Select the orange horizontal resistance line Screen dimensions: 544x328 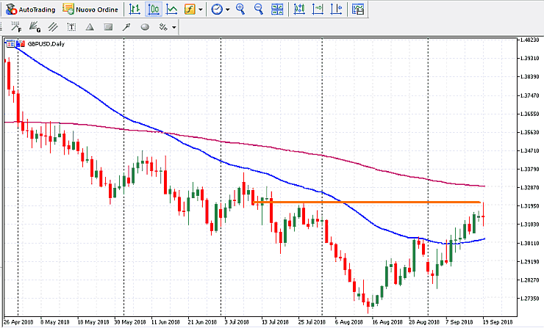click(368, 201)
